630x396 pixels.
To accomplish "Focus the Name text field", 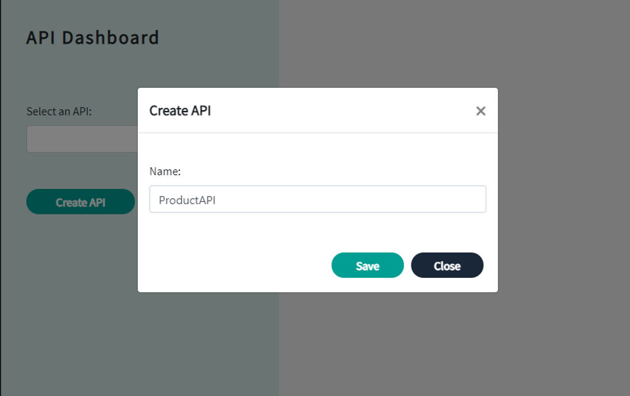I will point(318,199).
